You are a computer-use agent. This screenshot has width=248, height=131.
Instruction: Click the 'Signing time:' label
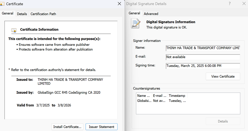[x=145, y=65]
